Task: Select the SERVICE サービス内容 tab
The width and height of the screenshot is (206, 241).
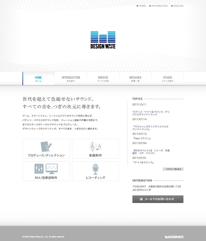Action: pyautogui.click(x=103, y=78)
